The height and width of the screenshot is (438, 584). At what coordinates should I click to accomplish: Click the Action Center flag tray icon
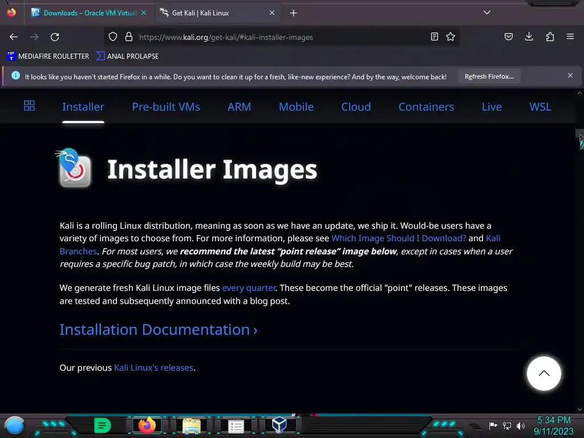493,425
